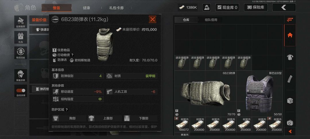Viewport: 310px width, 139px height.
Task: Select the home icon in storage sidebar
Action: [290, 35]
